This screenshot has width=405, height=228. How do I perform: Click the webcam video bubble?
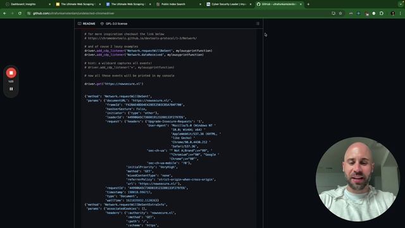point(358,179)
